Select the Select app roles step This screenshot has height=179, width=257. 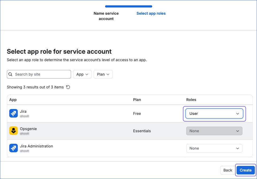click(x=151, y=13)
